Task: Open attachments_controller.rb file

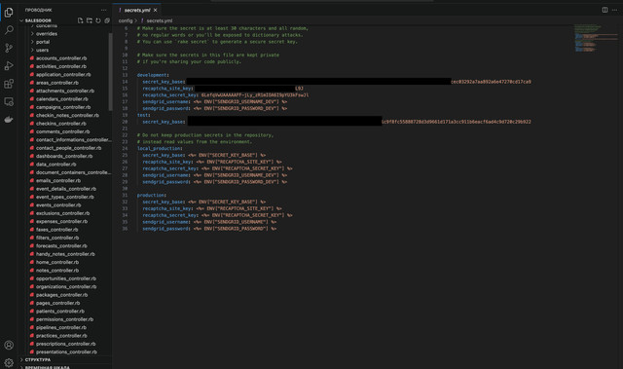Action: click(65, 91)
